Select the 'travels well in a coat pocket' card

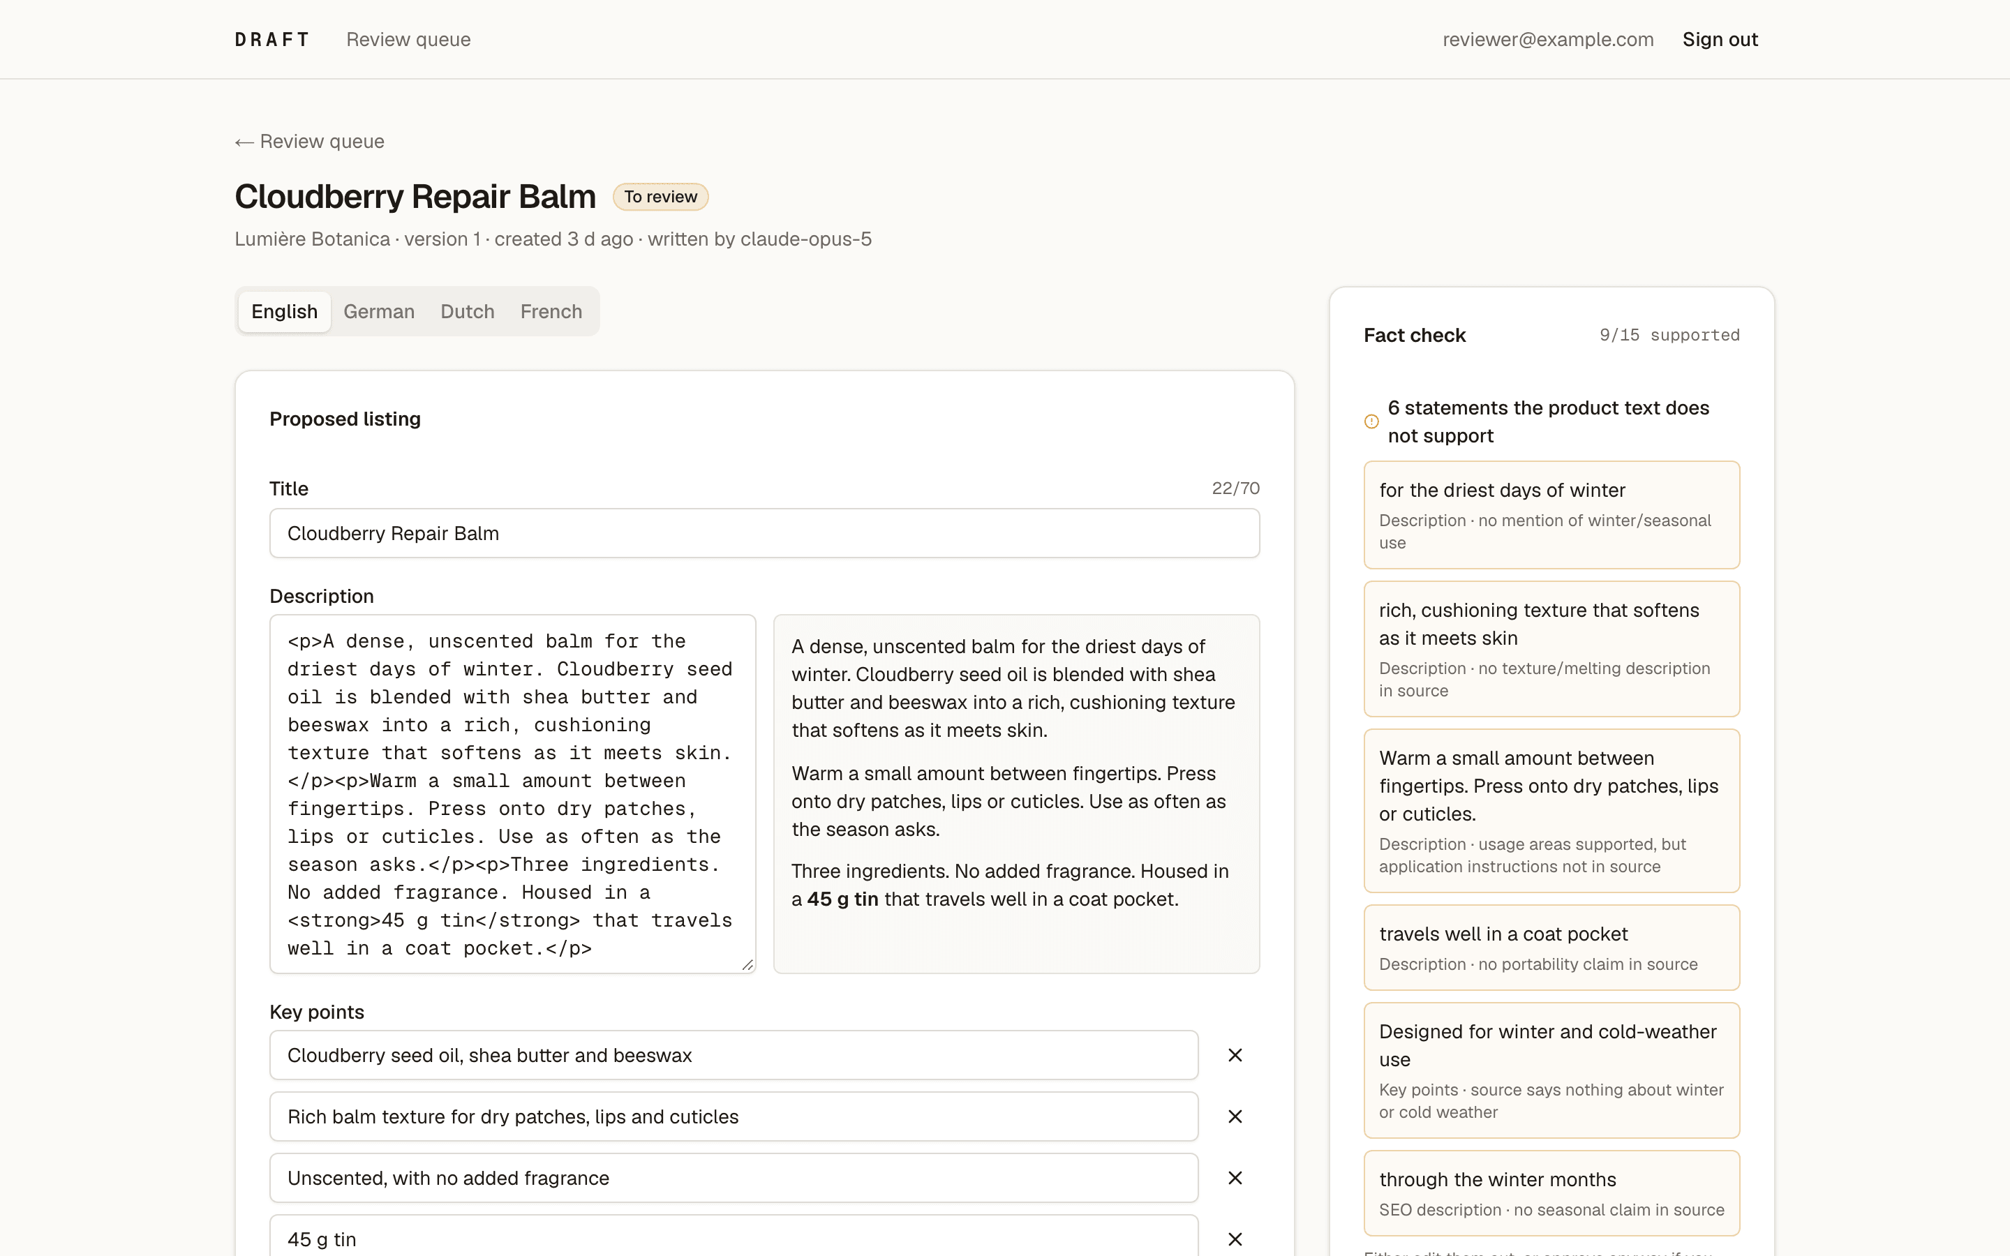pyautogui.click(x=1551, y=947)
